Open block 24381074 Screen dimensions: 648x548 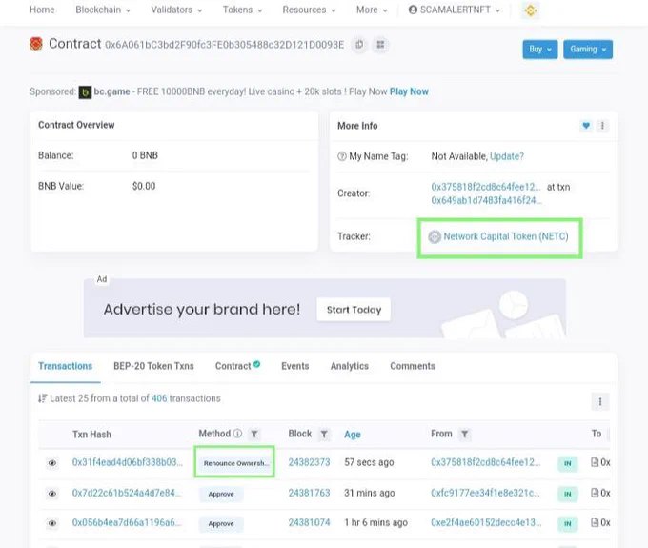(x=309, y=522)
